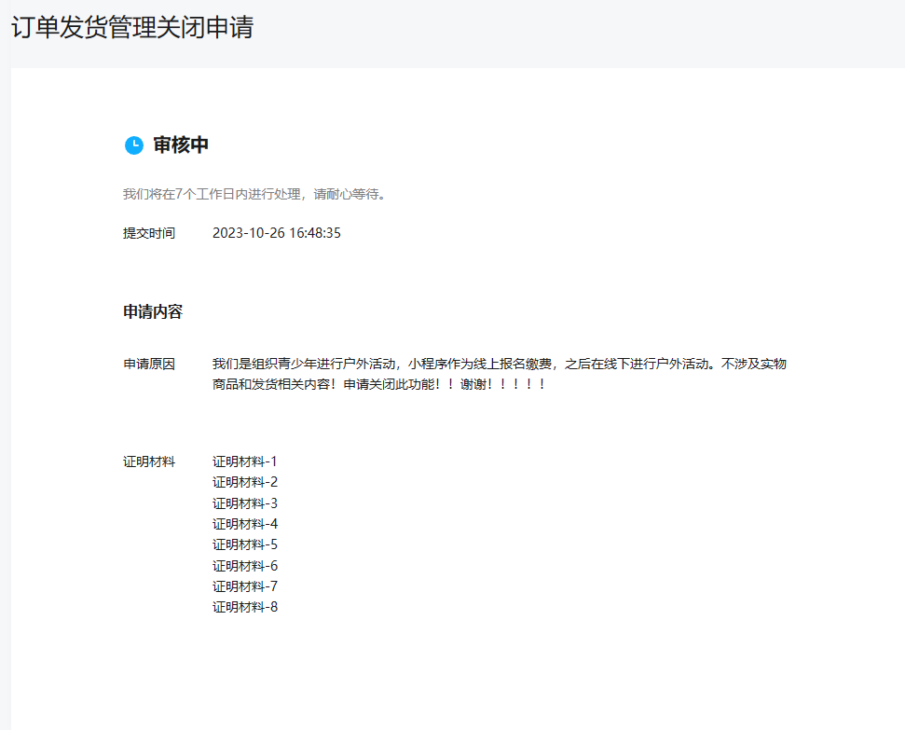
Task: Click the 审核中 status heading
Action: (x=181, y=145)
